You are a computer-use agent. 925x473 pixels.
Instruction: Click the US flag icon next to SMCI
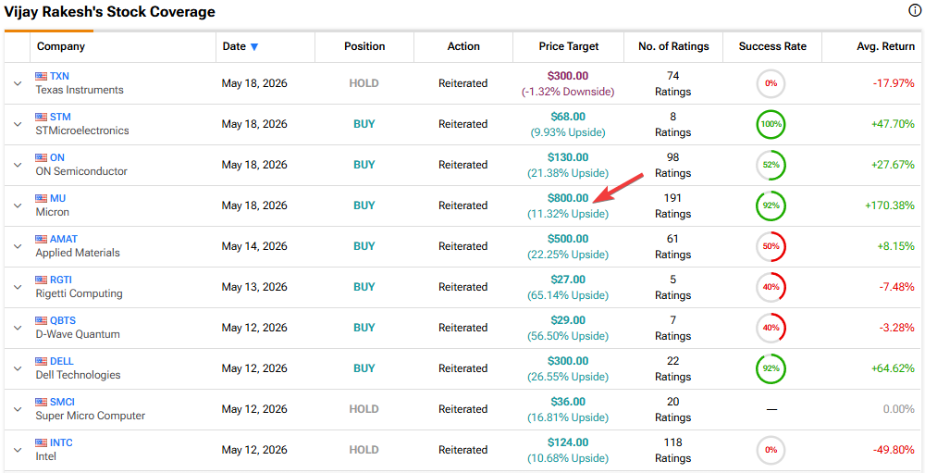[x=41, y=402]
